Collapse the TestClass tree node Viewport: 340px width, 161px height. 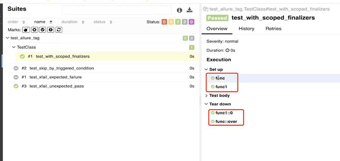pos(14,47)
